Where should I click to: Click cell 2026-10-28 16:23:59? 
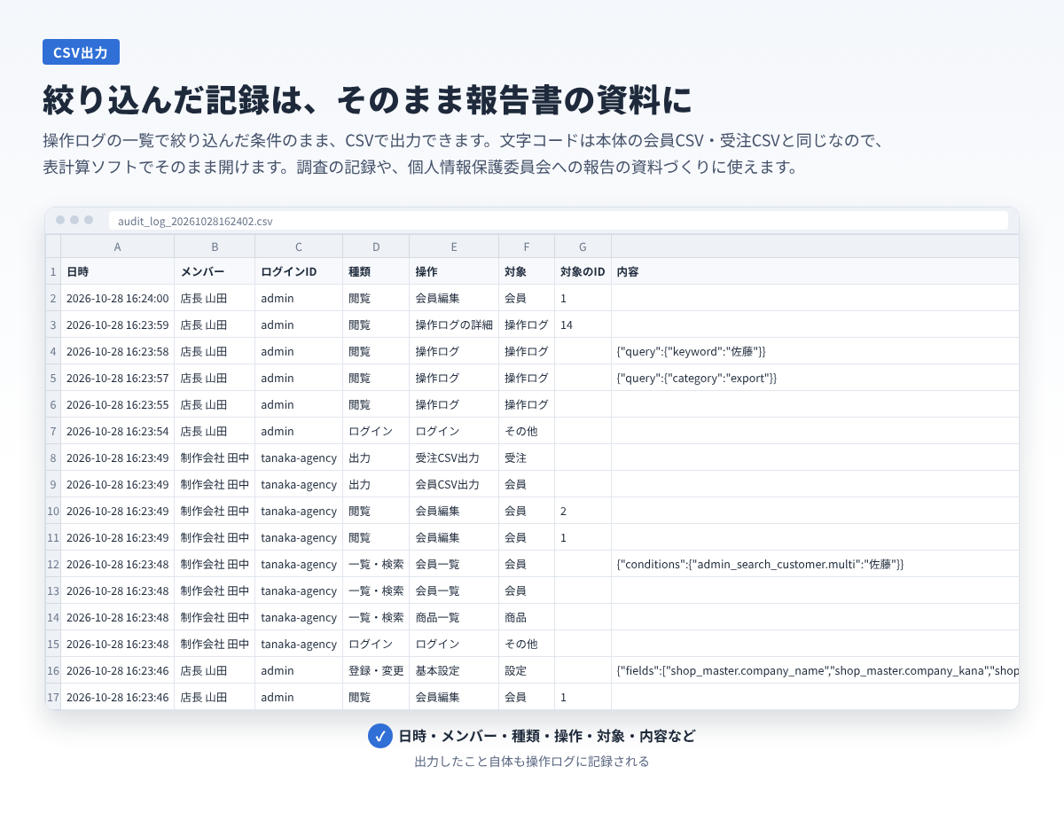[118, 324]
